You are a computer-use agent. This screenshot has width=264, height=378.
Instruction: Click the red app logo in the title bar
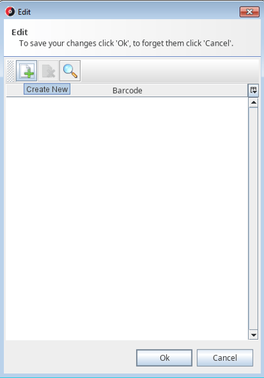point(10,12)
